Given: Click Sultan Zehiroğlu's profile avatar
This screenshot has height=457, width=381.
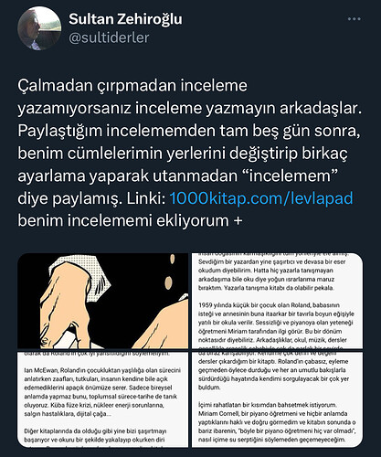Looking at the screenshot, I should pyautogui.click(x=39, y=28).
